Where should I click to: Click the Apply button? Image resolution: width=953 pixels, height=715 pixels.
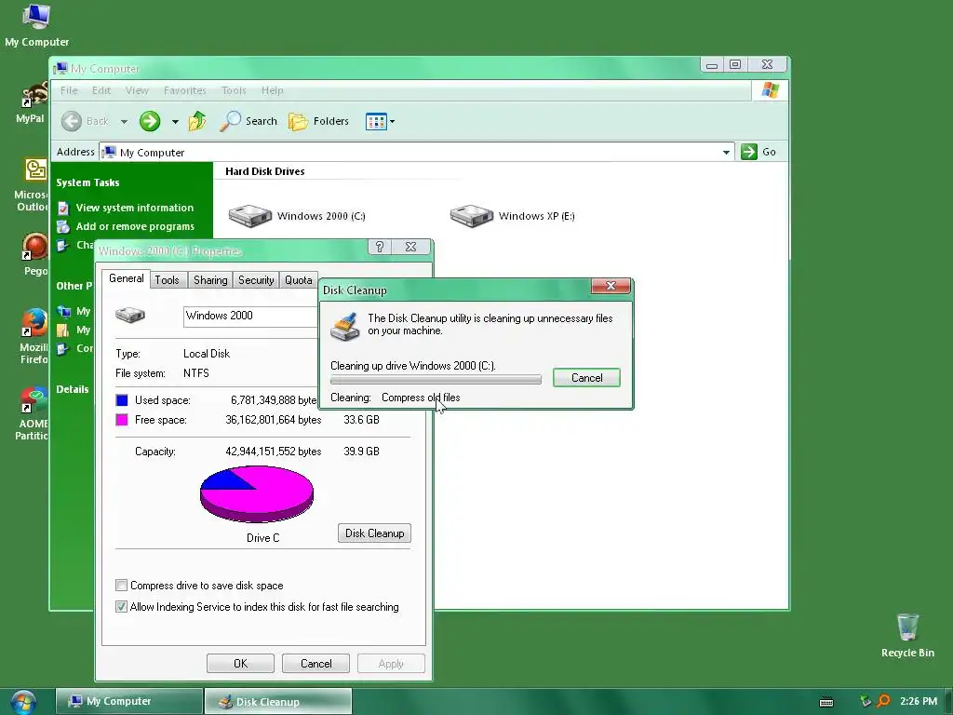pyautogui.click(x=391, y=663)
